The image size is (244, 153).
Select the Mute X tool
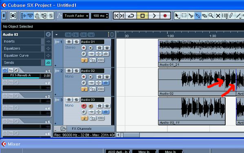pos(218,16)
